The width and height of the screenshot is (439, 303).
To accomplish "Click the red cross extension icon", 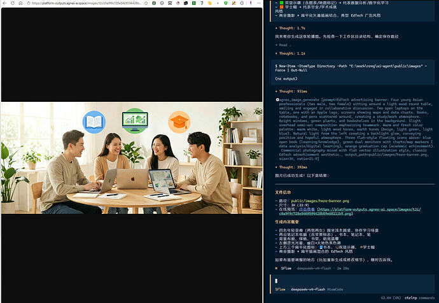I will [233, 3].
